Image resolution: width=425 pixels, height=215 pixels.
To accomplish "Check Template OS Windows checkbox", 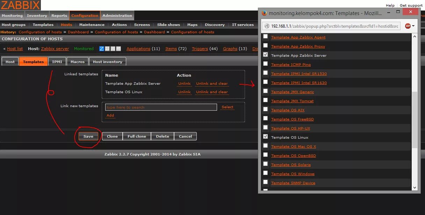I will click(x=266, y=173).
